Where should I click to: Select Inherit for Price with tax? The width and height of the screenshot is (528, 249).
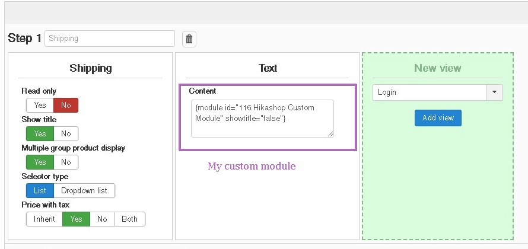click(44, 219)
